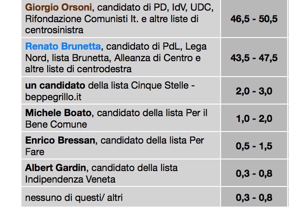
Task: Click the 'Per il Bene Comune' list text
Action: (x=116, y=119)
